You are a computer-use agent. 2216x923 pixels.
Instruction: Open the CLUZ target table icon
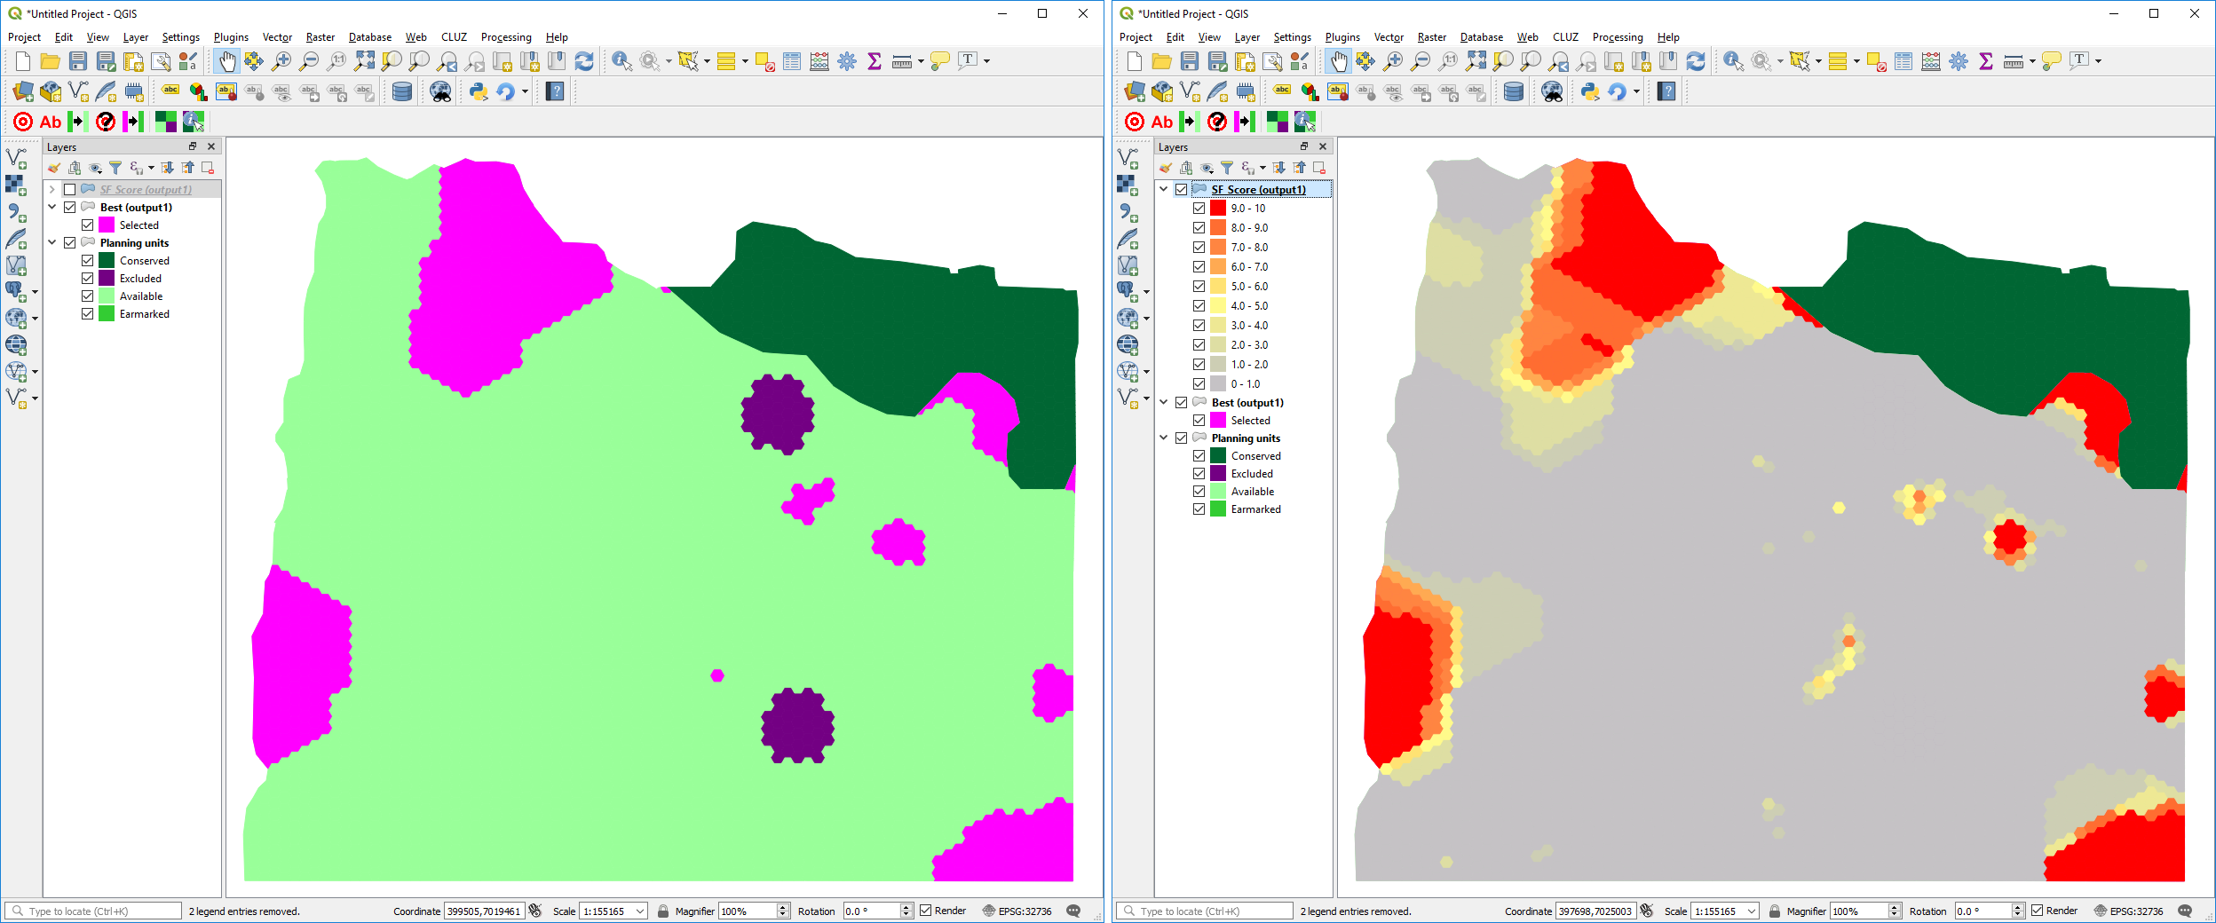click(x=22, y=122)
